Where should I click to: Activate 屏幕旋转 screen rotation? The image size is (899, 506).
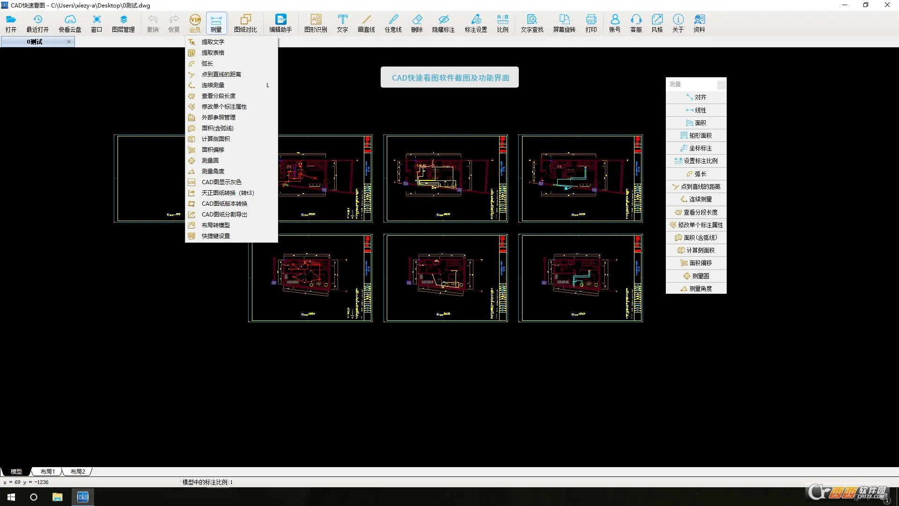(x=564, y=23)
